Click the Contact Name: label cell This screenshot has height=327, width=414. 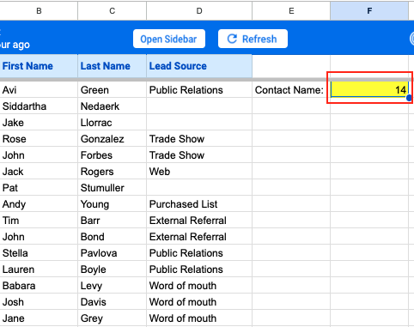pyautogui.click(x=291, y=90)
